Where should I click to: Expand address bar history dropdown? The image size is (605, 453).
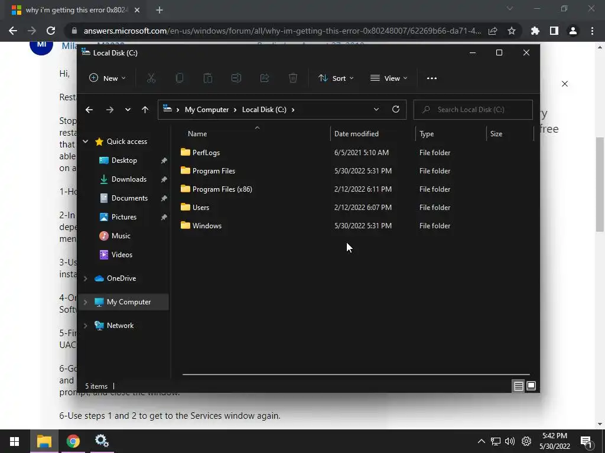[x=376, y=109]
